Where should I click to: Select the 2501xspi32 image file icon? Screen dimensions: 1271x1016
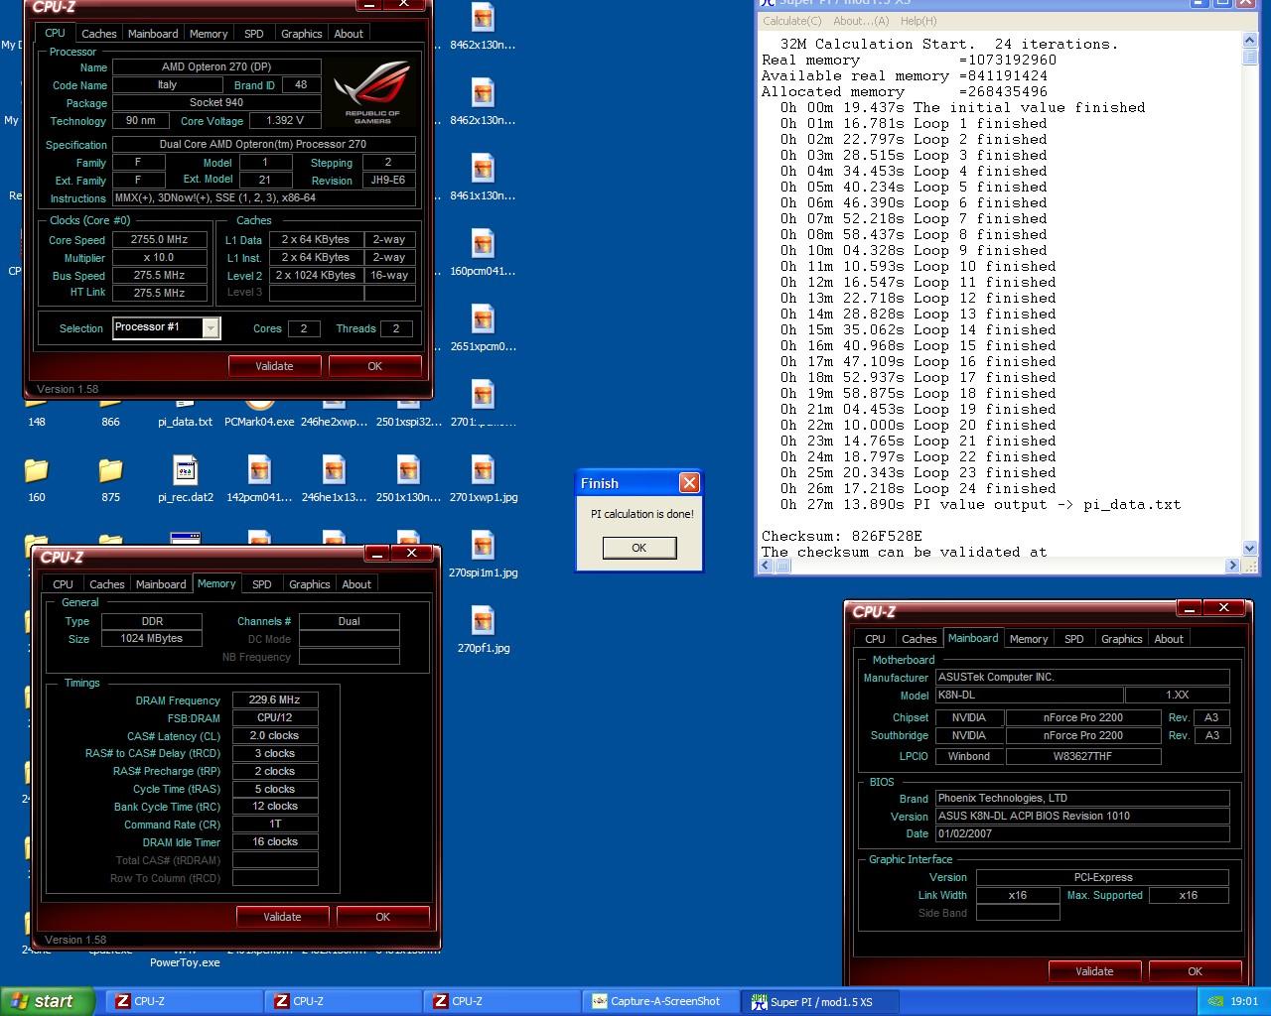pyautogui.click(x=408, y=422)
